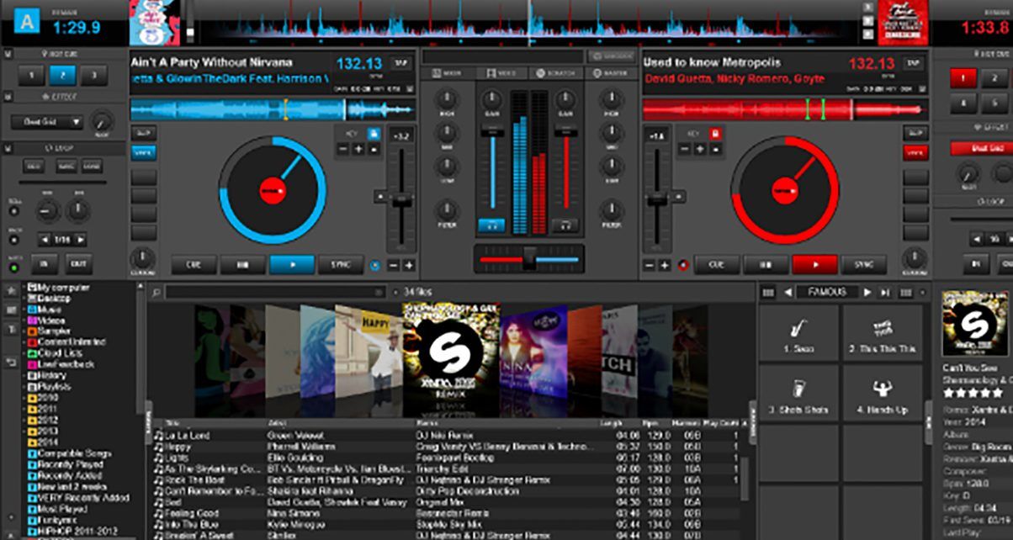Toggle the Slip button on right deck
This screenshot has width=1013, height=540.
[915, 133]
